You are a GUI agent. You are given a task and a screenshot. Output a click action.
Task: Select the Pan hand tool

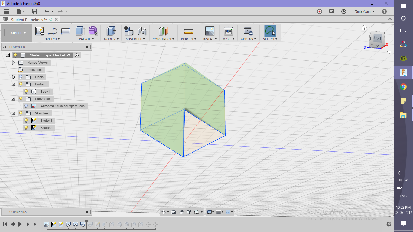click(181, 212)
